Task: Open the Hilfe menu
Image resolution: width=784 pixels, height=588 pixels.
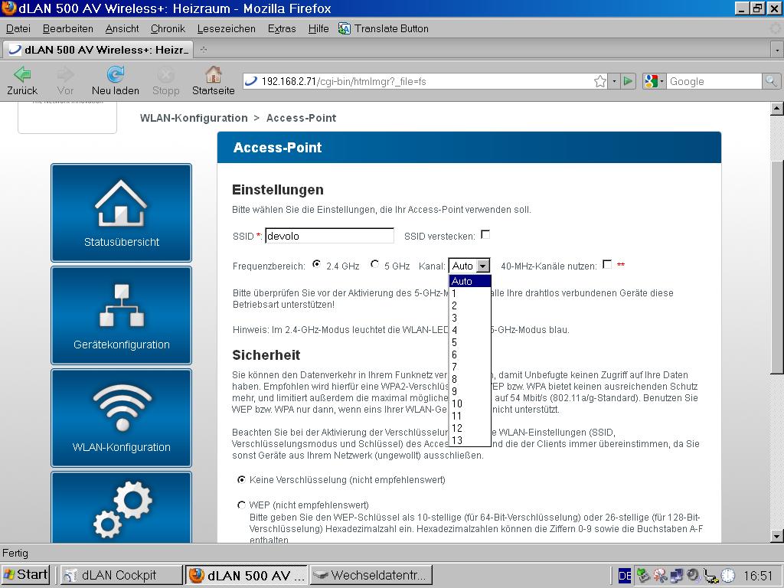Action: click(318, 29)
